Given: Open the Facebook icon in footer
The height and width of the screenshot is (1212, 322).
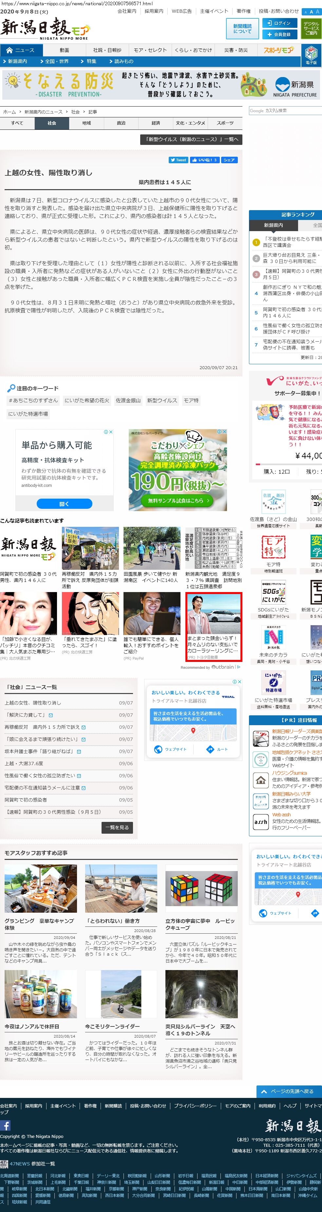Looking at the screenshot, I should [x=5, y=1125].
